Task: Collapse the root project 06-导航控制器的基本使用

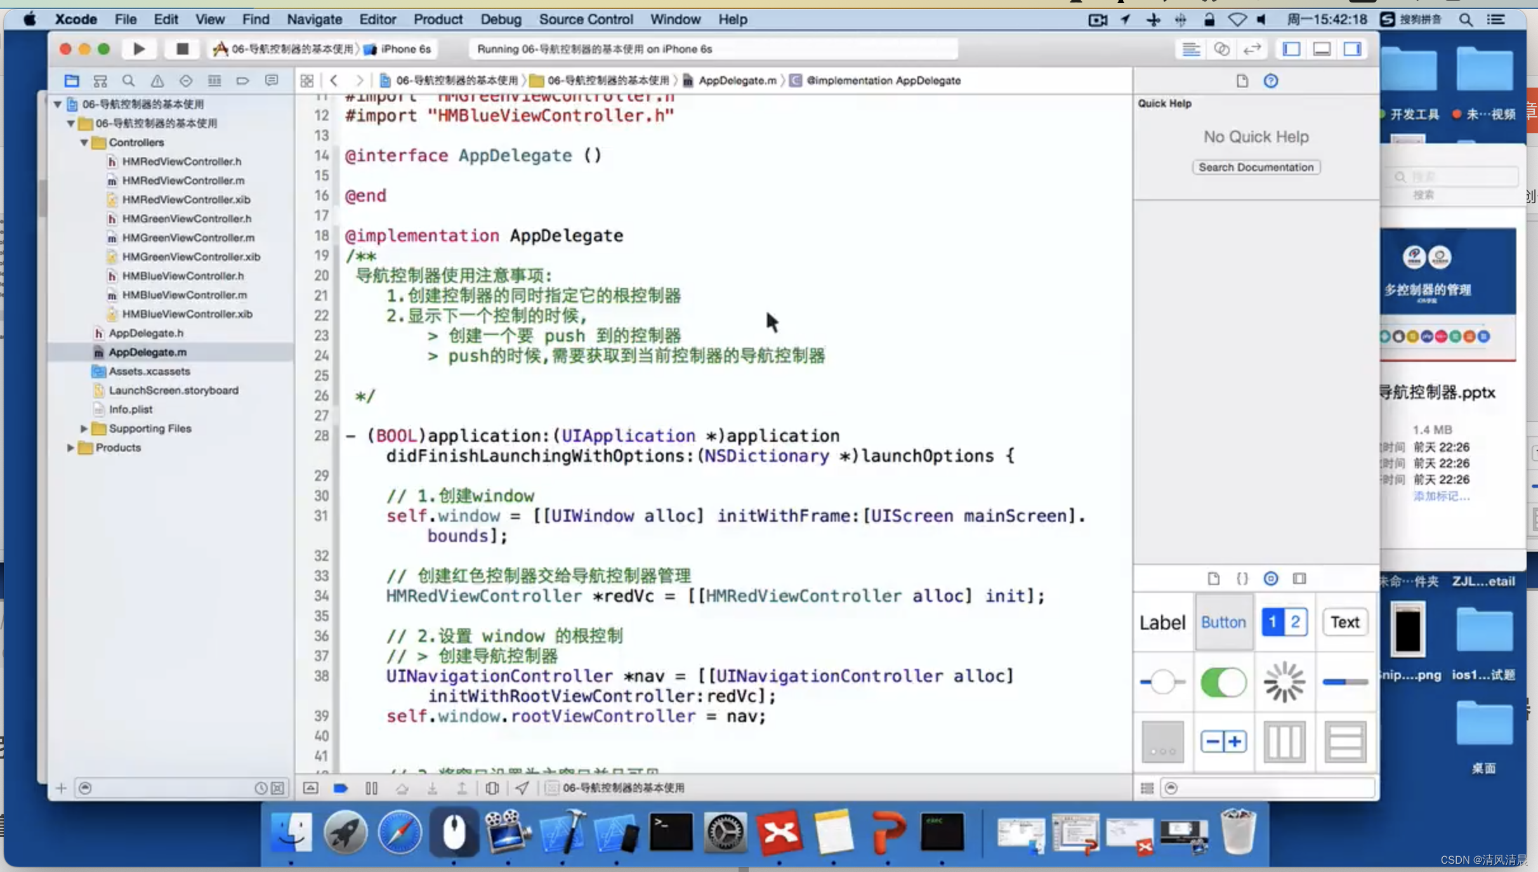Action: 57,104
